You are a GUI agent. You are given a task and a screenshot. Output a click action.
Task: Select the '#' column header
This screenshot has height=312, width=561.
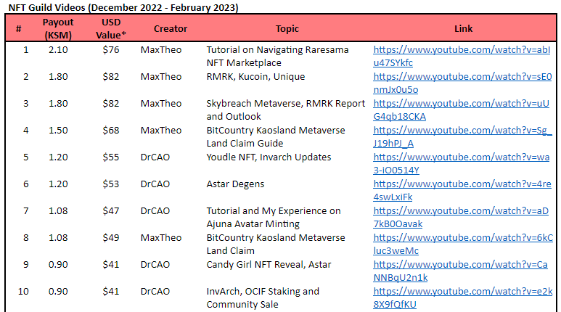(19, 28)
